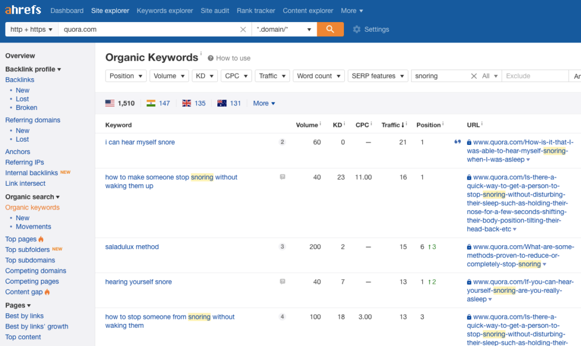
Task: Open Top subfolders in sidebar
Action: click(x=27, y=250)
